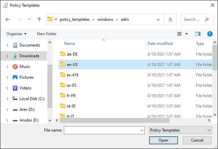Toggle the preview pane icon
Viewport: 218px width, 149px height.
198,34
